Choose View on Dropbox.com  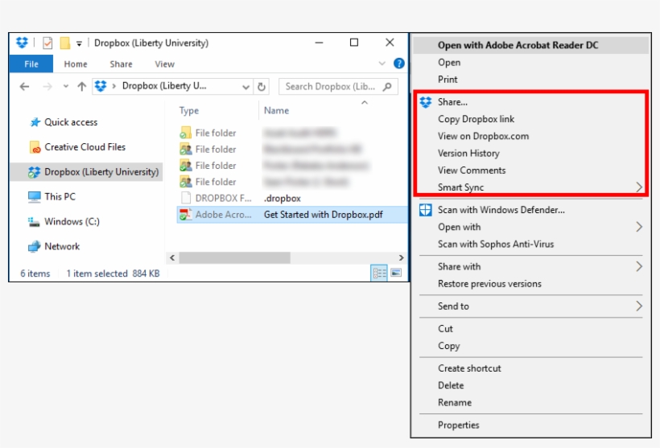pyautogui.click(x=531, y=136)
